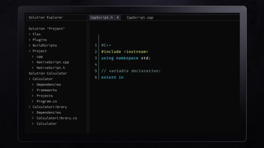The width and height of the screenshot is (264, 148).
Task: Select the Project folder item
Action: coord(40,51)
